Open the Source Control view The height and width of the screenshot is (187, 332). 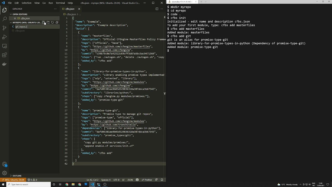point(4,28)
